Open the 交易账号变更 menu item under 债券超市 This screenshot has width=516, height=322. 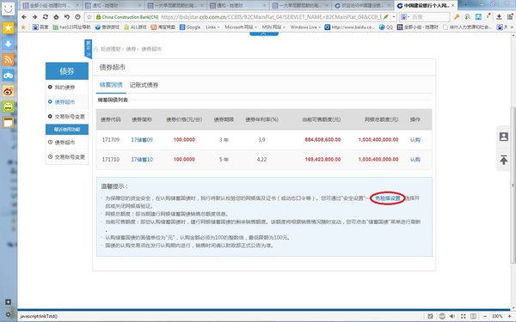point(70,116)
